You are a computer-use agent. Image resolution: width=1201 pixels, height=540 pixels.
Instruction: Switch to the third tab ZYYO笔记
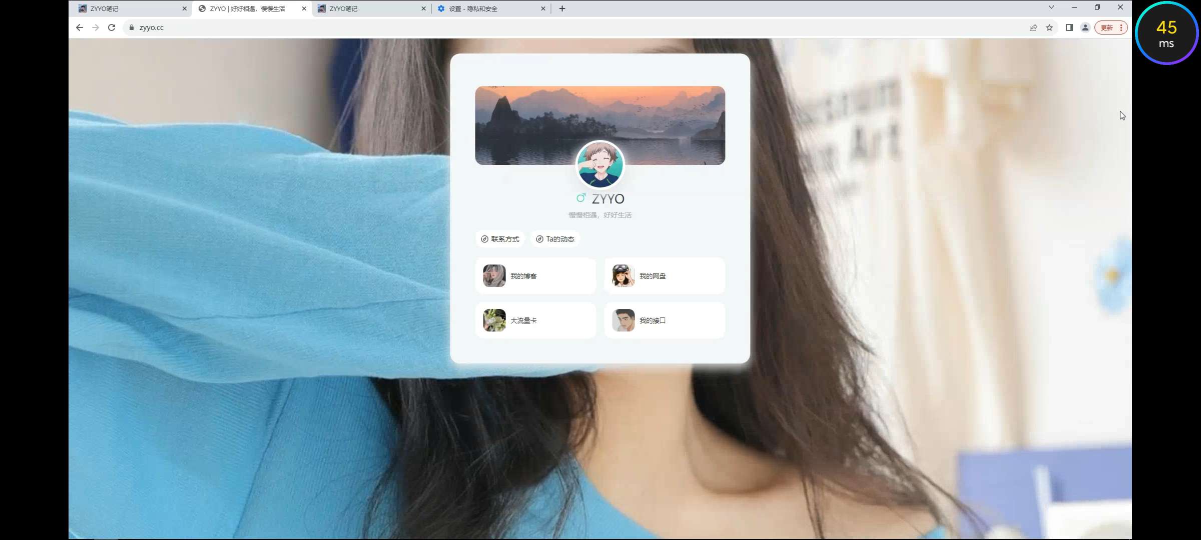pos(371,8)
